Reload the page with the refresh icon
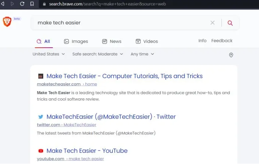Viewport: 259px width, 164px height. click(22, 4)
